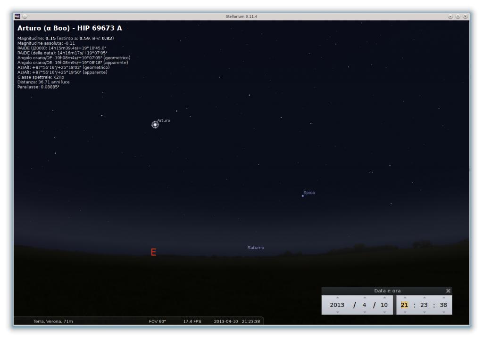Minimize the Stellarium window
The image size is (483, 339).
tap(450, 16)
